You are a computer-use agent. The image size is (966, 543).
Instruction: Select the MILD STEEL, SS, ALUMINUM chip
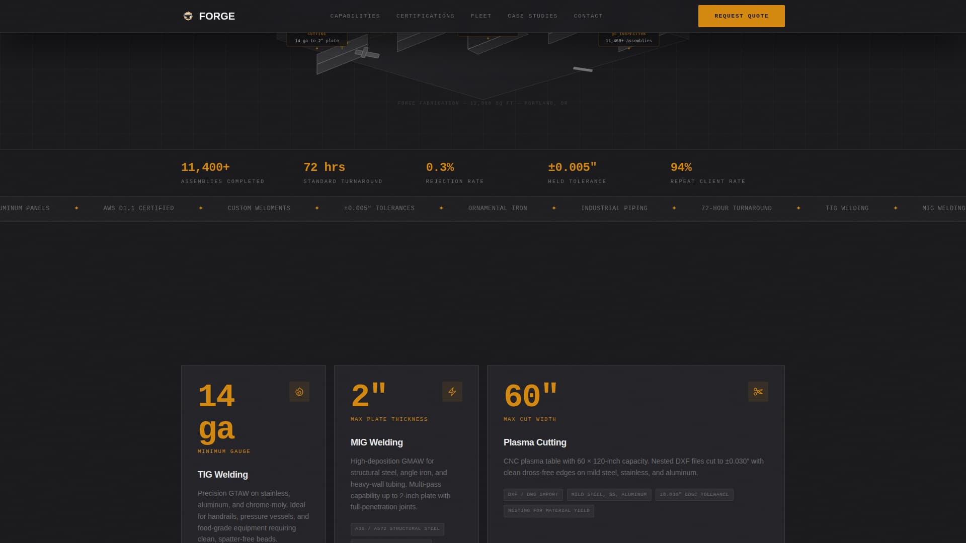point(609,494)
